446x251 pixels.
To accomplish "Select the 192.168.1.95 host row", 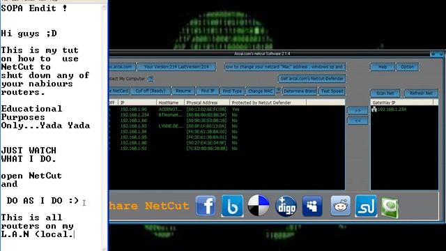I will coord(227,137).
